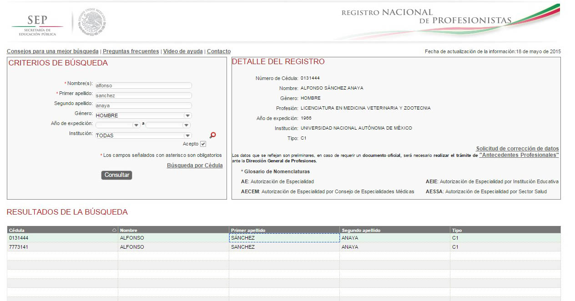Open Solicitud de corrección de datos link

pos(517,149)
